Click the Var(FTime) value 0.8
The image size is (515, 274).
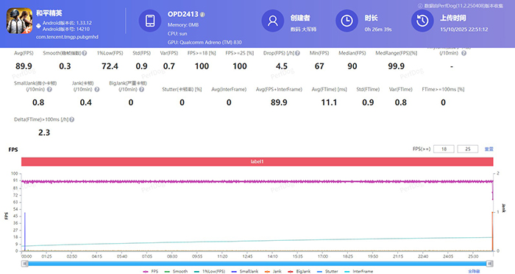[x=401, y=102]
